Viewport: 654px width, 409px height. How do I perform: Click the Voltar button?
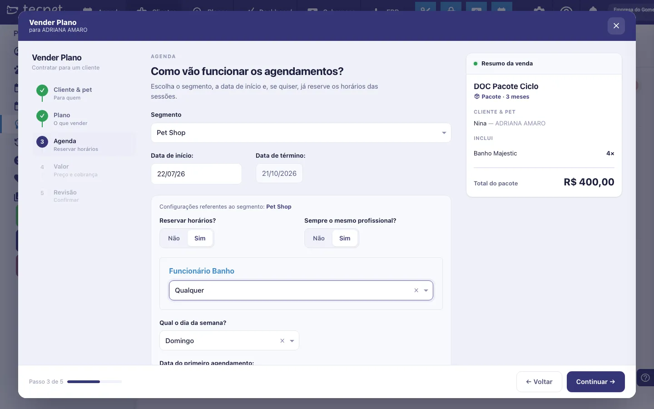539,382
